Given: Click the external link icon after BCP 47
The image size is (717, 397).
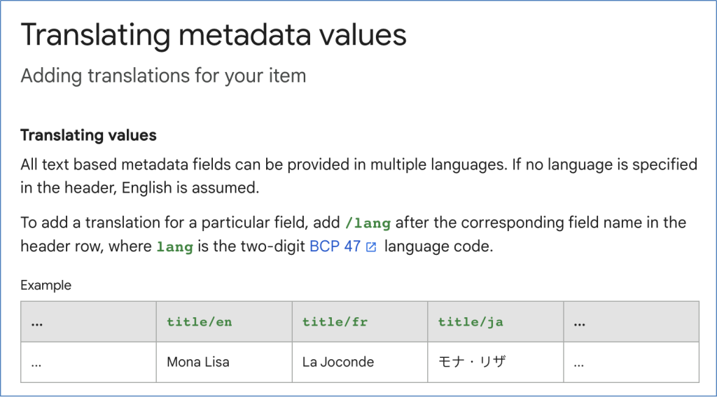Looking at the screenshot, I should tap(371, 247).
